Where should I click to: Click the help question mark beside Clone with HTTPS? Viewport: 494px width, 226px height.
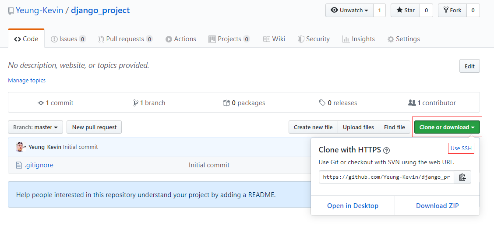pyautogui.click(x=387, y=150)
